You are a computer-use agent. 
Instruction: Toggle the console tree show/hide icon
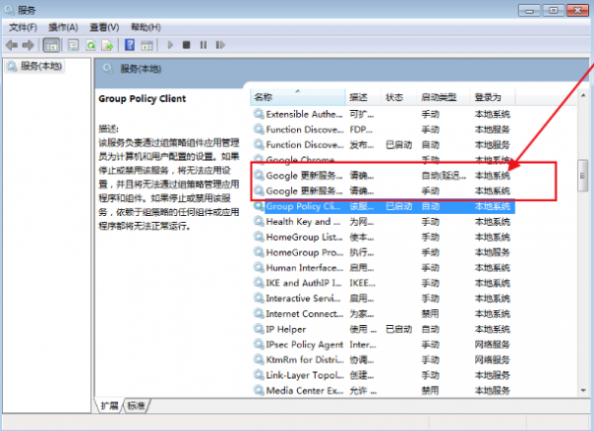[51, 45]
